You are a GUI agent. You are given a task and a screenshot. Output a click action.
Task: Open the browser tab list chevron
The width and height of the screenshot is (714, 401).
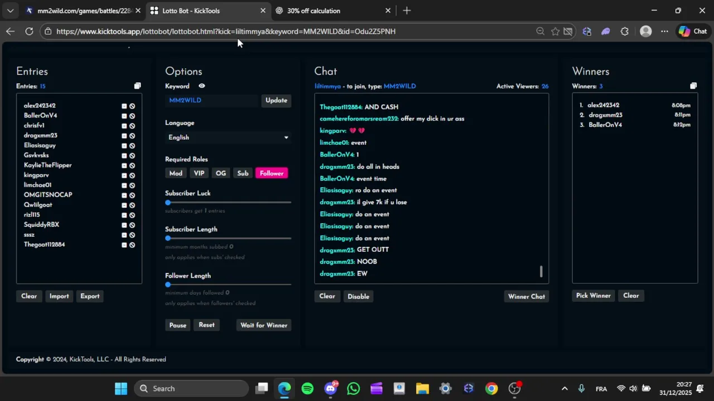tap(10, 11)
